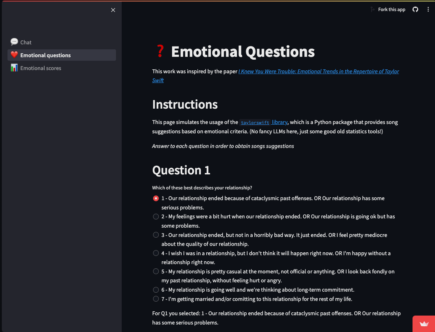Open the GitHub repository icon
Screen dimensions: 435x332
[x=415, y=10]
